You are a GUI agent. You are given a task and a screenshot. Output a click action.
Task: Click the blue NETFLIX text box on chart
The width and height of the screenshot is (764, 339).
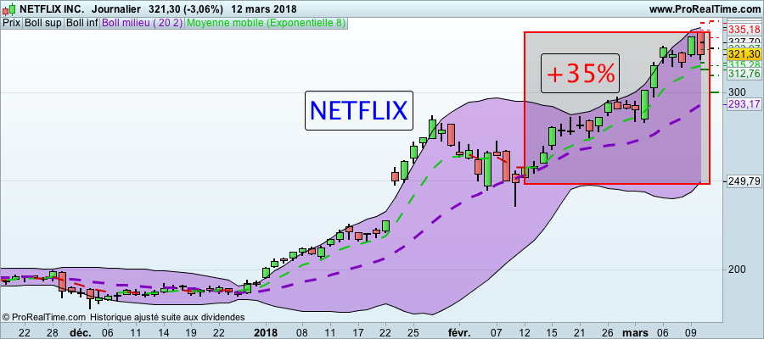(358, 110)
